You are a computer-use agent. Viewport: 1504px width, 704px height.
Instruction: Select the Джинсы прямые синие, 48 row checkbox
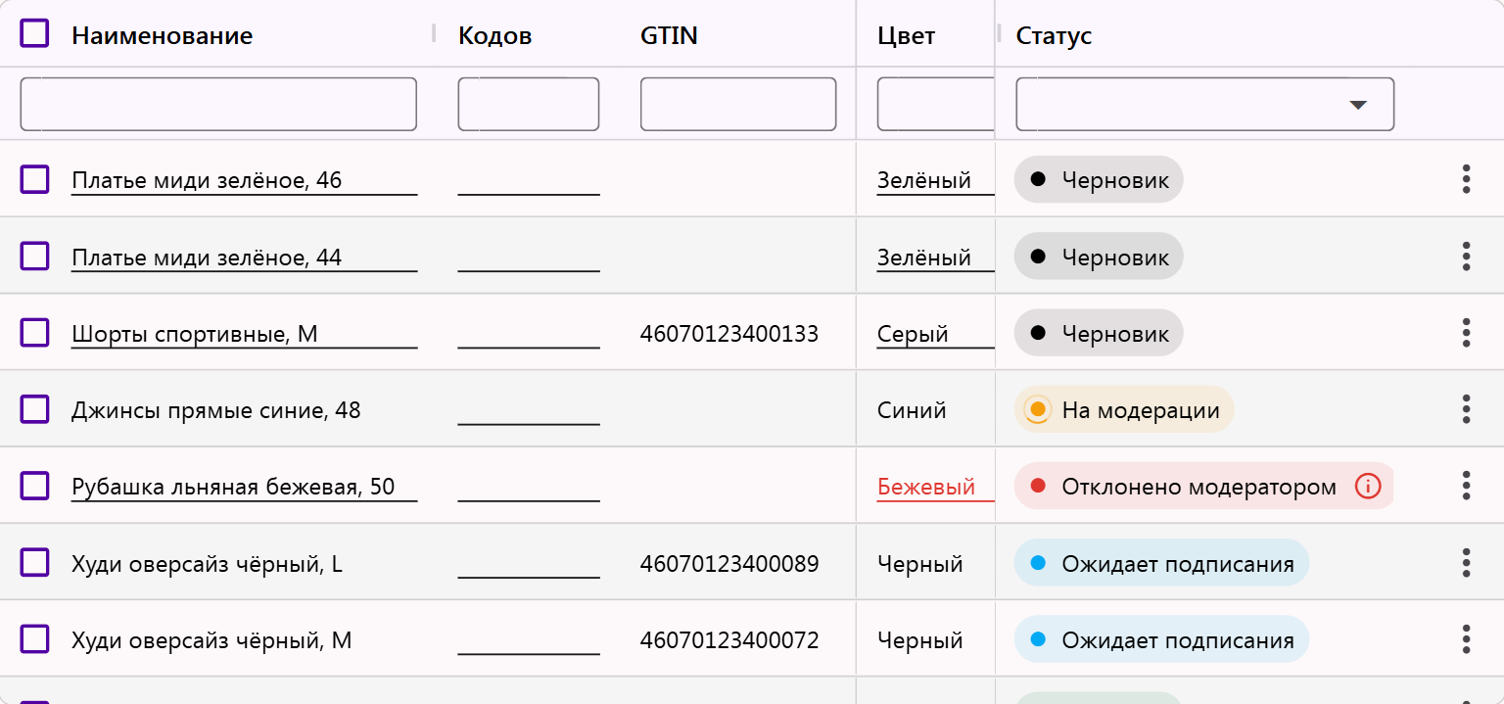(x=34, y=408)
